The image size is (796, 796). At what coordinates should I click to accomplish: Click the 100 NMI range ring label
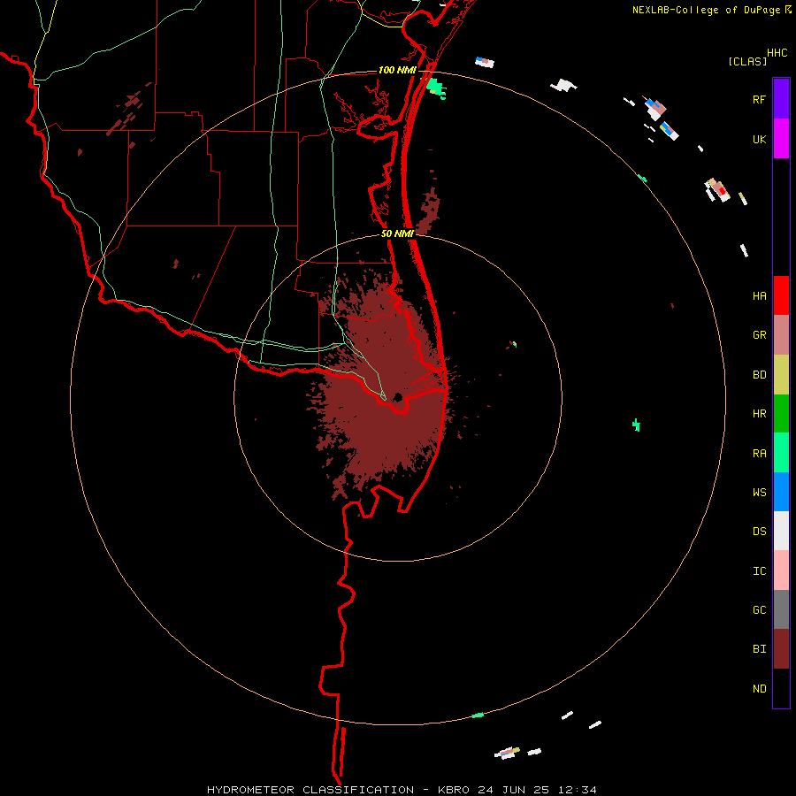coord(397,70)
